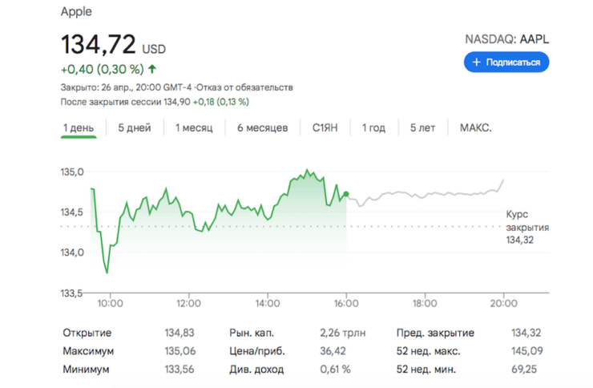Click the Рын. кап. value 2,26 трлн
The width and height of the screenshot is (593, 388).
(343, 333)
